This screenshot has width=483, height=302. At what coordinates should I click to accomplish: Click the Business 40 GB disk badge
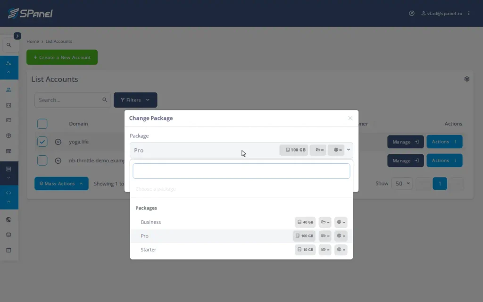(305, 222)
